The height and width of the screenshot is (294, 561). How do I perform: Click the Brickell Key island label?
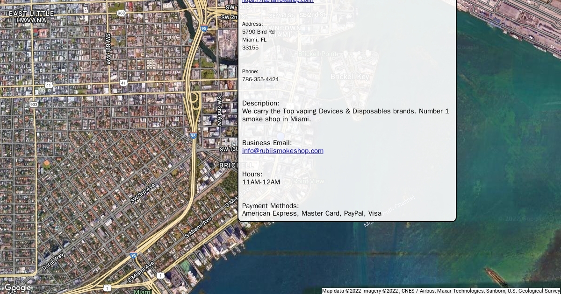coord(350,77)
